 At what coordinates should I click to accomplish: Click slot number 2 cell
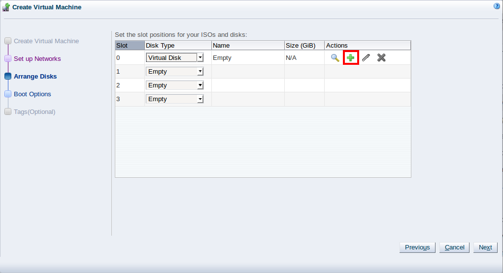pos(130,85)
